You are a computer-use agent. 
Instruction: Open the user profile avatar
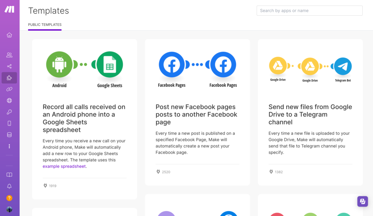(9, 209)
